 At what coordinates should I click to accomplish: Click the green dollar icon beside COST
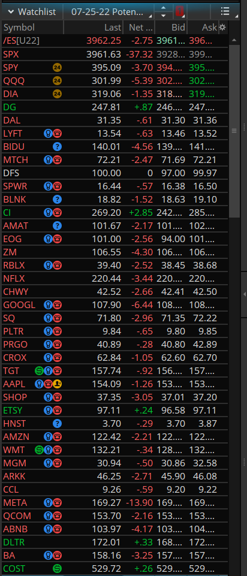[57, 569]
